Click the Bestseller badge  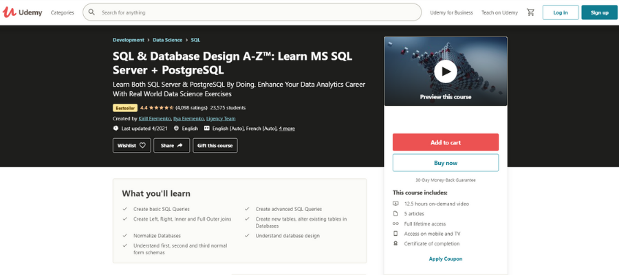pyautogui.click(x=125, y=108)
